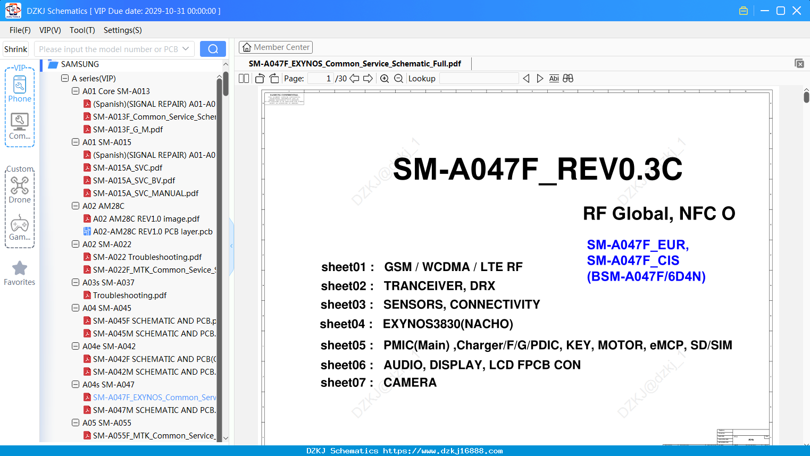Click the Lookup text field
Image resolution: width=810 pixels, height=456 pixels.
479,79
